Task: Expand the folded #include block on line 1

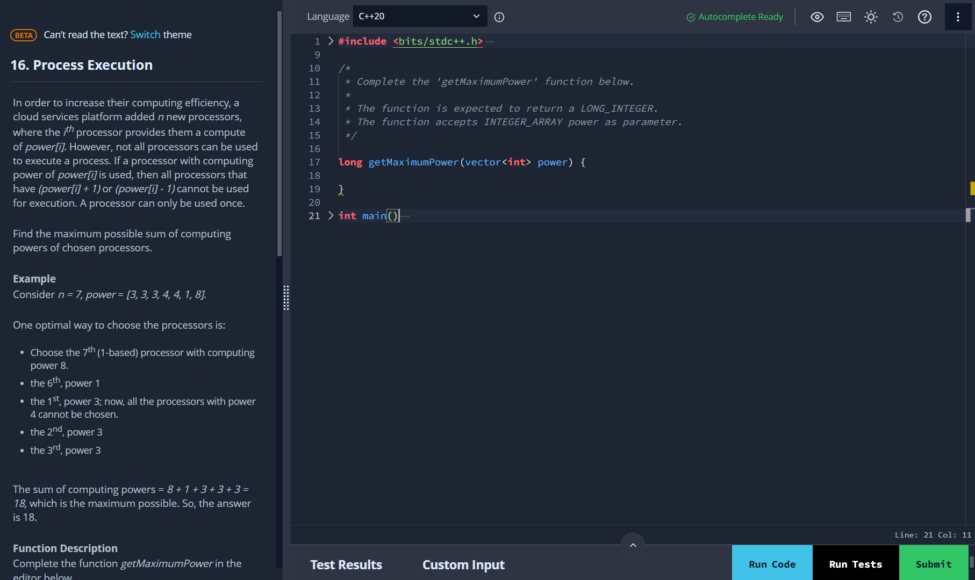Action: 331,41
